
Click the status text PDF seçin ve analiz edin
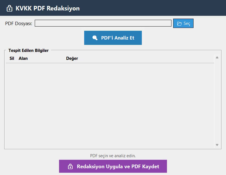point(113,156)
